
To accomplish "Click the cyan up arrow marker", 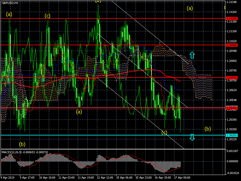I will coord(192,55).
